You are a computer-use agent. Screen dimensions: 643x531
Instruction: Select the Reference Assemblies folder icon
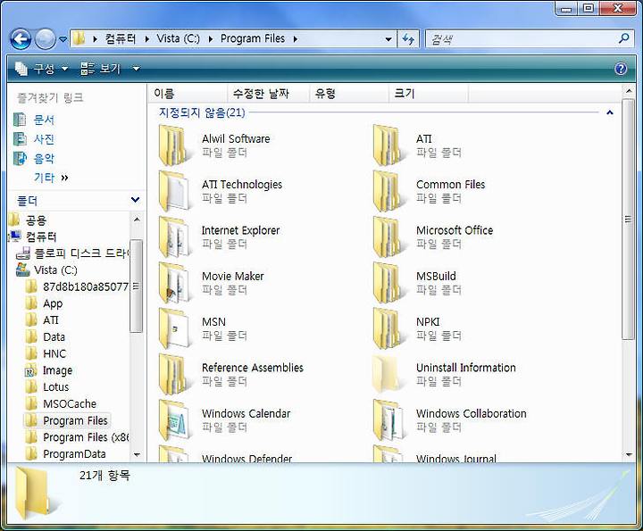point(174,375)
